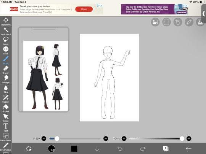Screen dimensions: 206x154
Task: Undo the last stroke
Action: [x=120, y=149]
